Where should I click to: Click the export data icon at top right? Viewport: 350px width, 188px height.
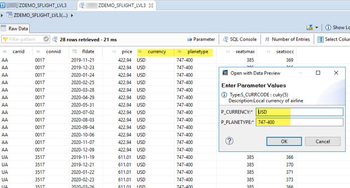coord(310,27)
